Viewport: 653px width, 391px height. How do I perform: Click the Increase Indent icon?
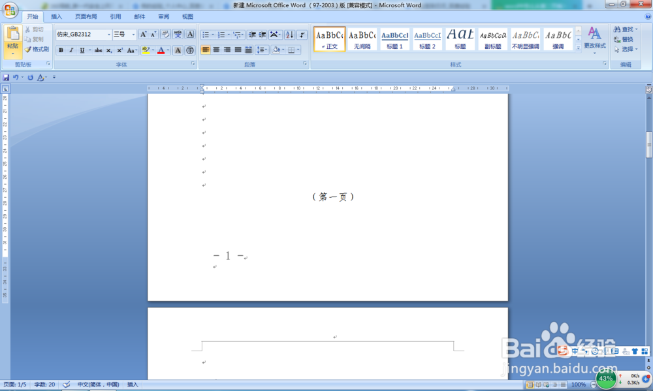point(263,35)
